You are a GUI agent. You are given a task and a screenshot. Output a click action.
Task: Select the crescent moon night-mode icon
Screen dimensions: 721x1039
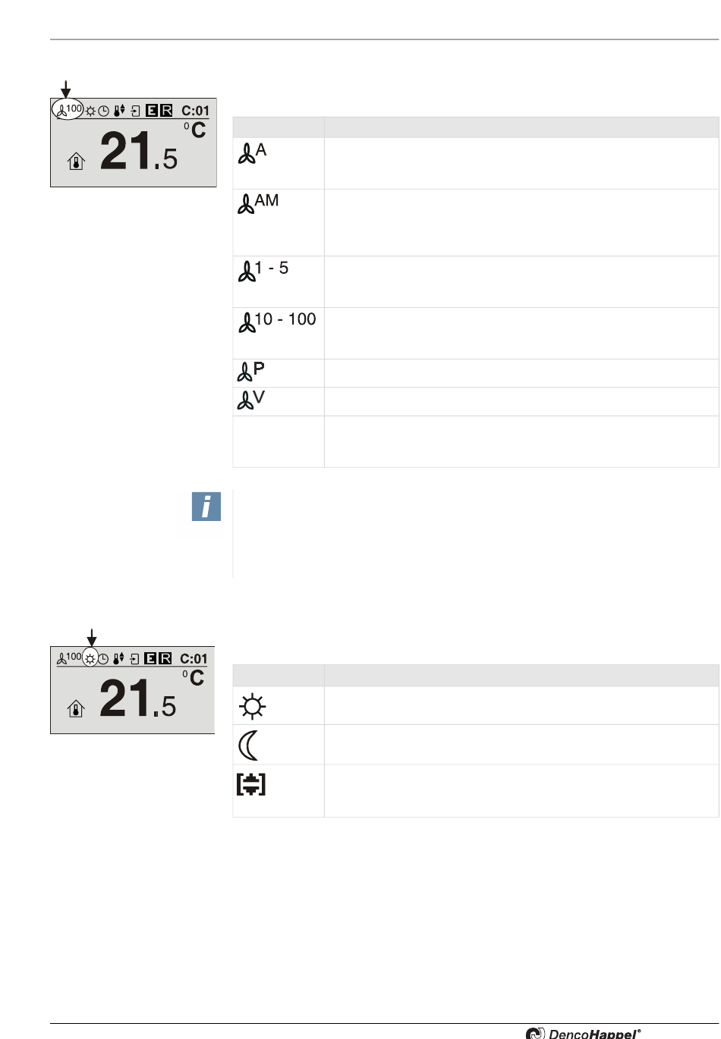[x=248, y=745]
